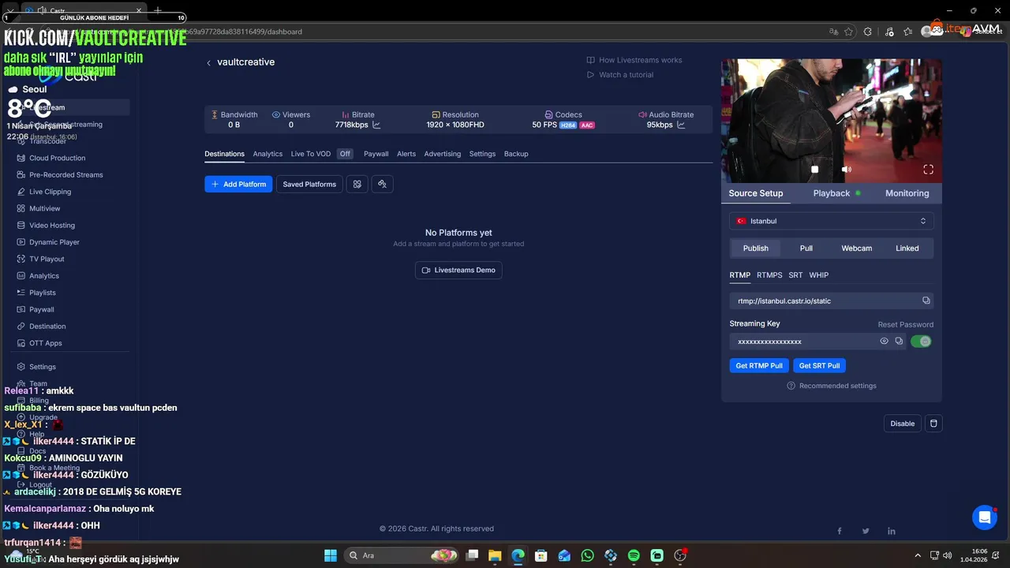Select the Pull source mode
This screenshot has width=1010, height=568.
point(806,248)
